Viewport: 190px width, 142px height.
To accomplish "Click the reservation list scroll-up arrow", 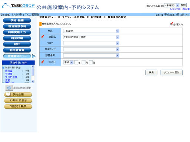I will (x=33, y=67).
